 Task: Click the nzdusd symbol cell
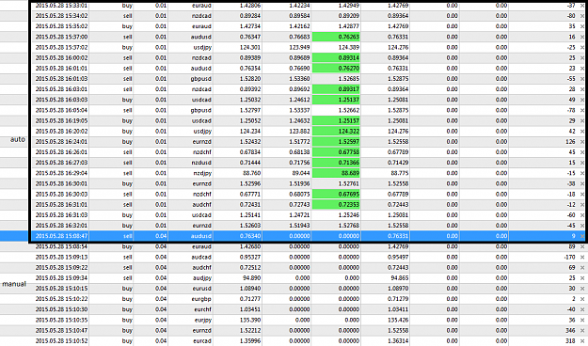[201, 163]
